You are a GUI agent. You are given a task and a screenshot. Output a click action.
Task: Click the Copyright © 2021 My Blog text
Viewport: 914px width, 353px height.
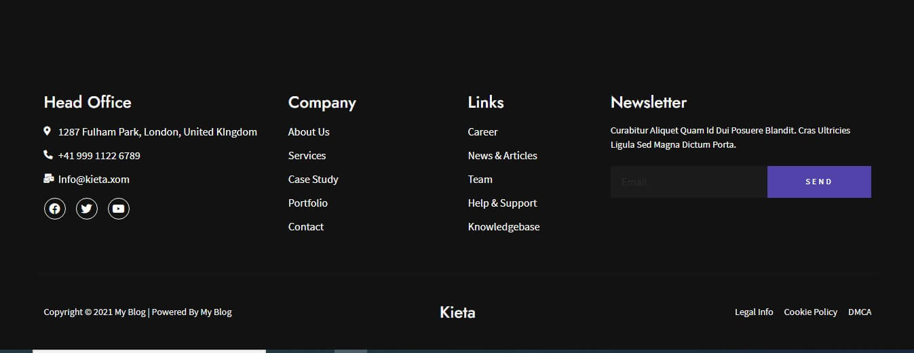pyautogui.click(x=95, y=312)
